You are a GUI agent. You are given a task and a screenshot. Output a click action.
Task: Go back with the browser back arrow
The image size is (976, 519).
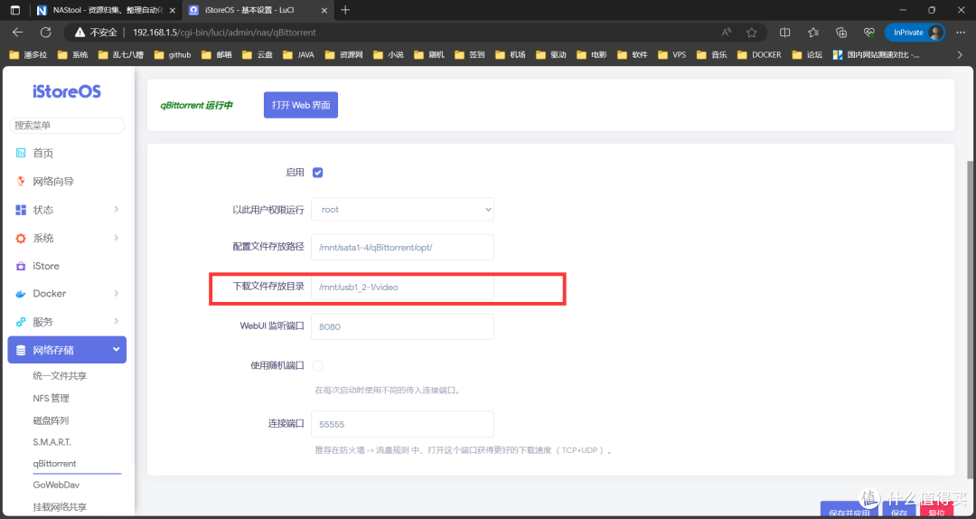tap(17, 33)
